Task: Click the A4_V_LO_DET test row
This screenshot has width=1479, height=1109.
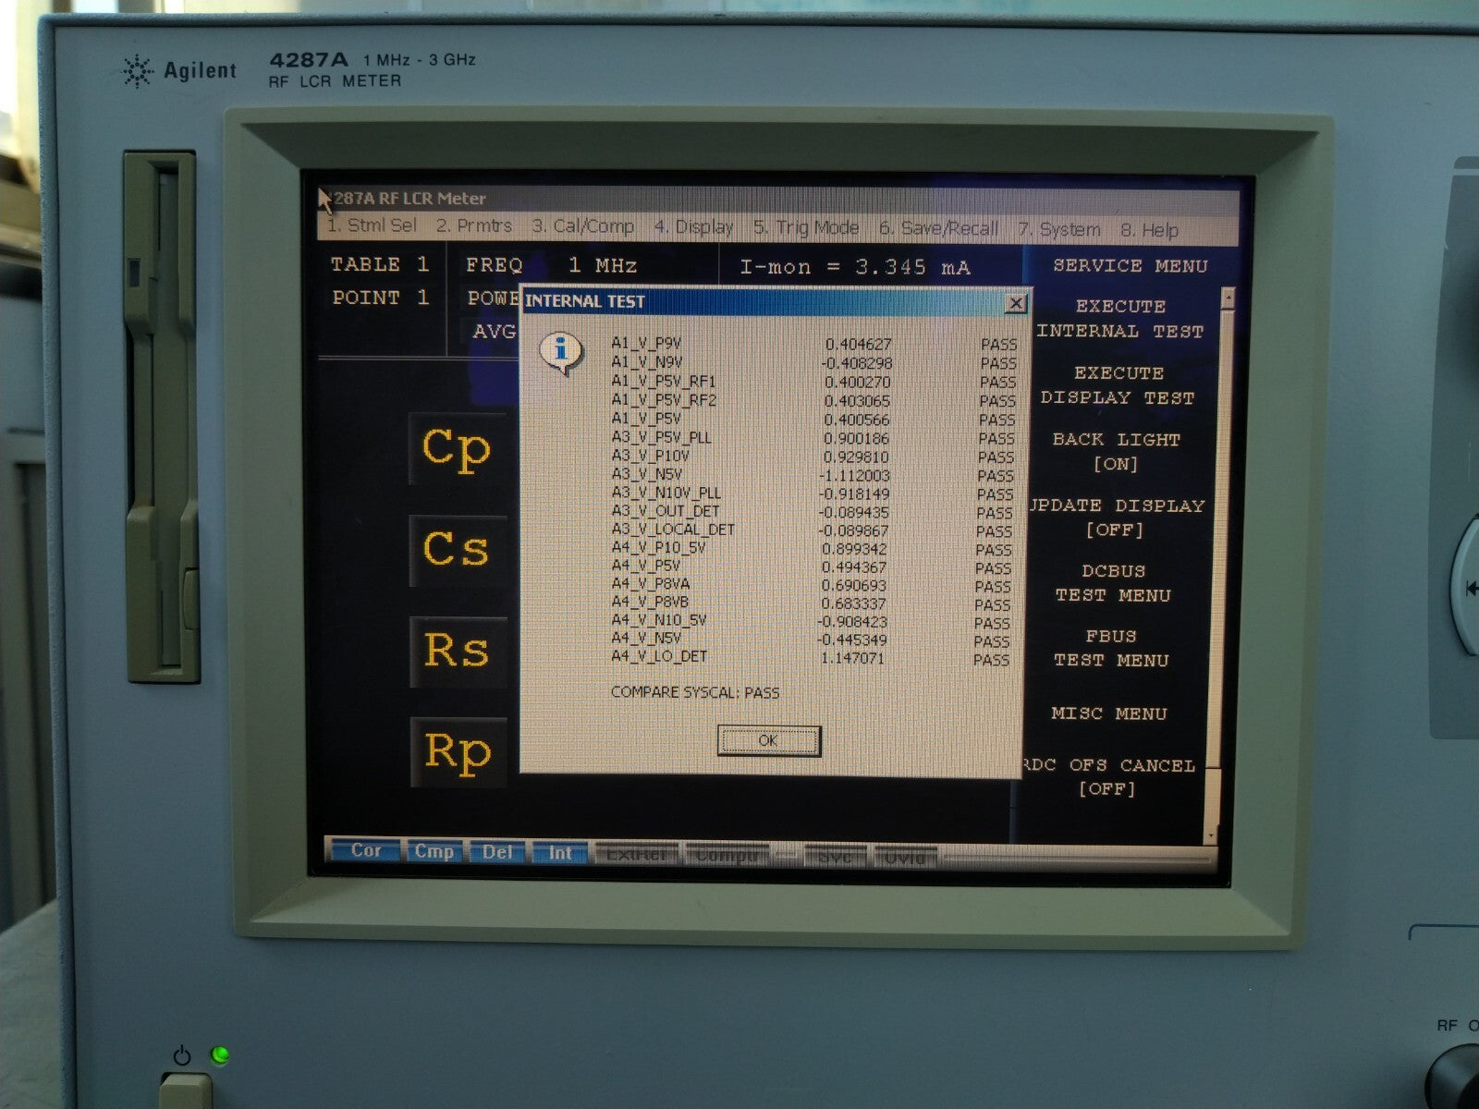Action: click(x=810, y=657)
